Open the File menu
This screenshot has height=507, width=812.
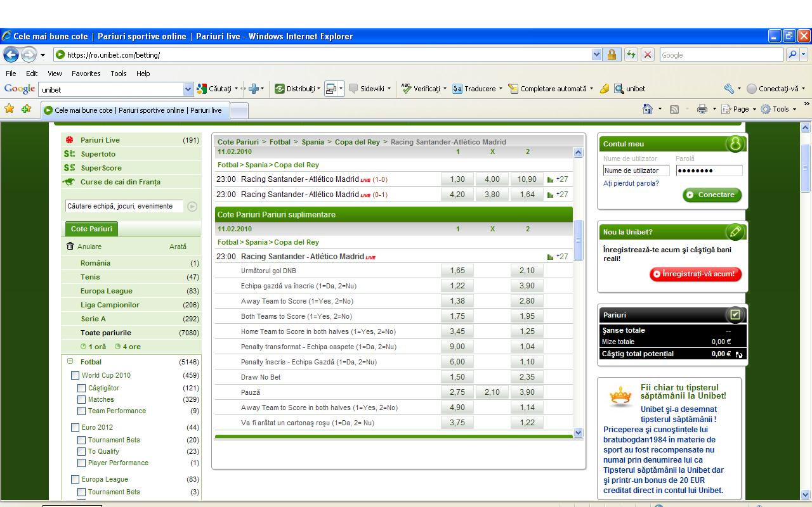click(x=11, y=74)
